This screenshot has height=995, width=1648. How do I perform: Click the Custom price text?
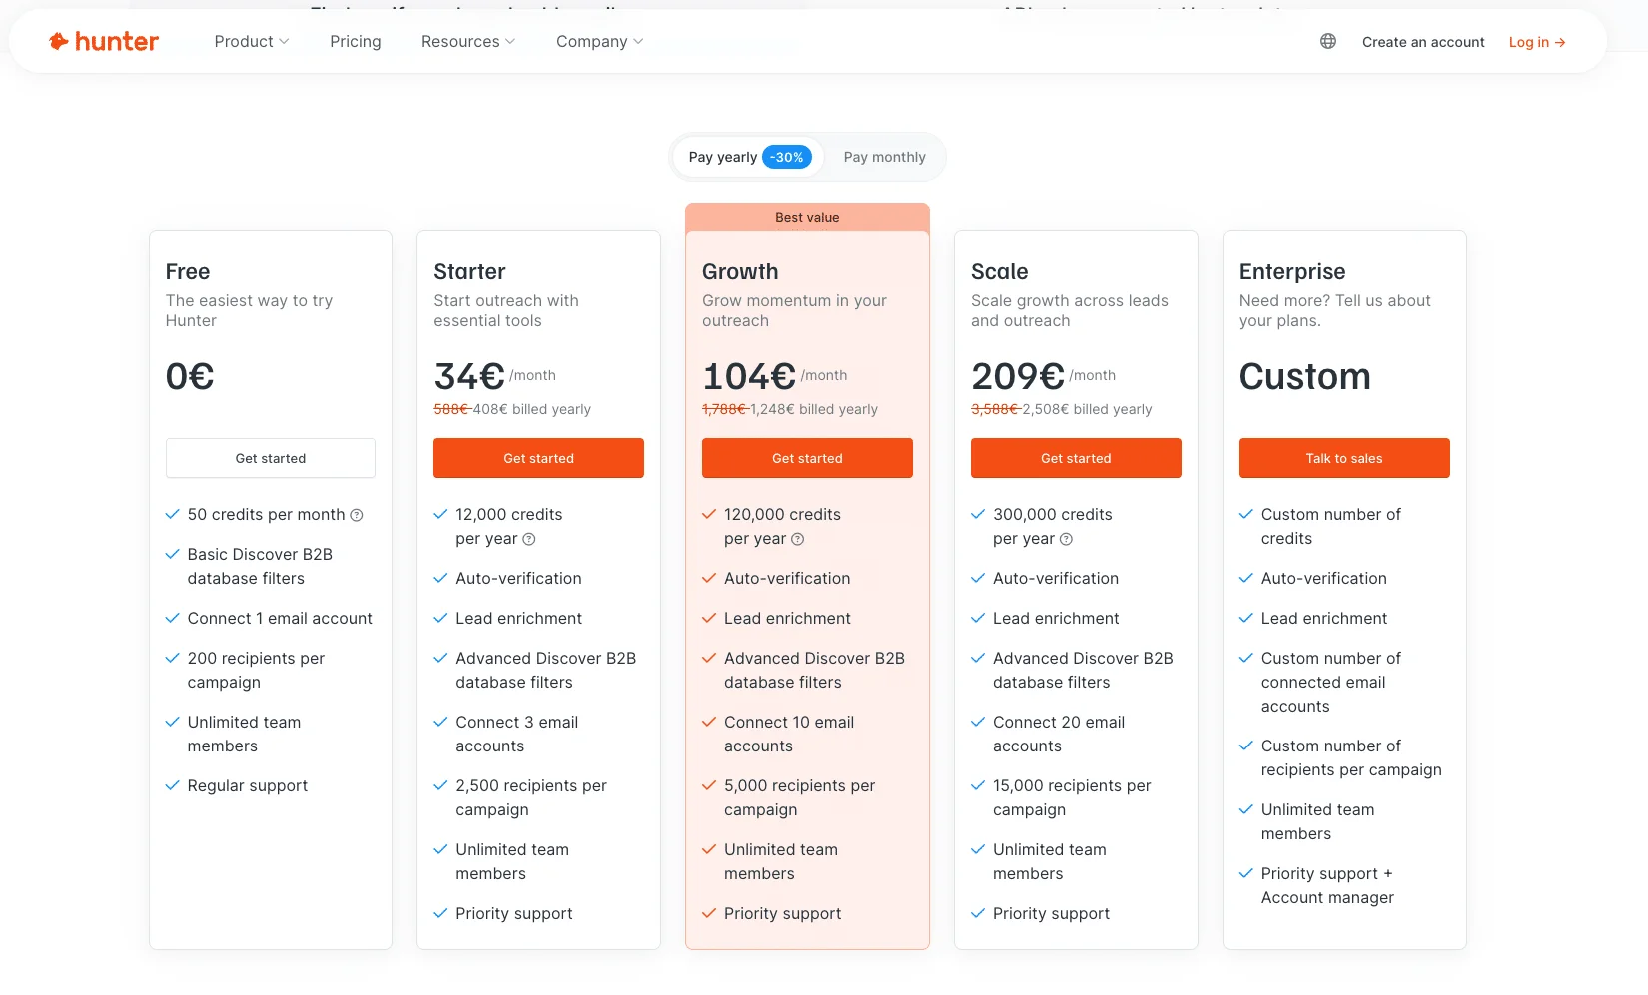1305,376
